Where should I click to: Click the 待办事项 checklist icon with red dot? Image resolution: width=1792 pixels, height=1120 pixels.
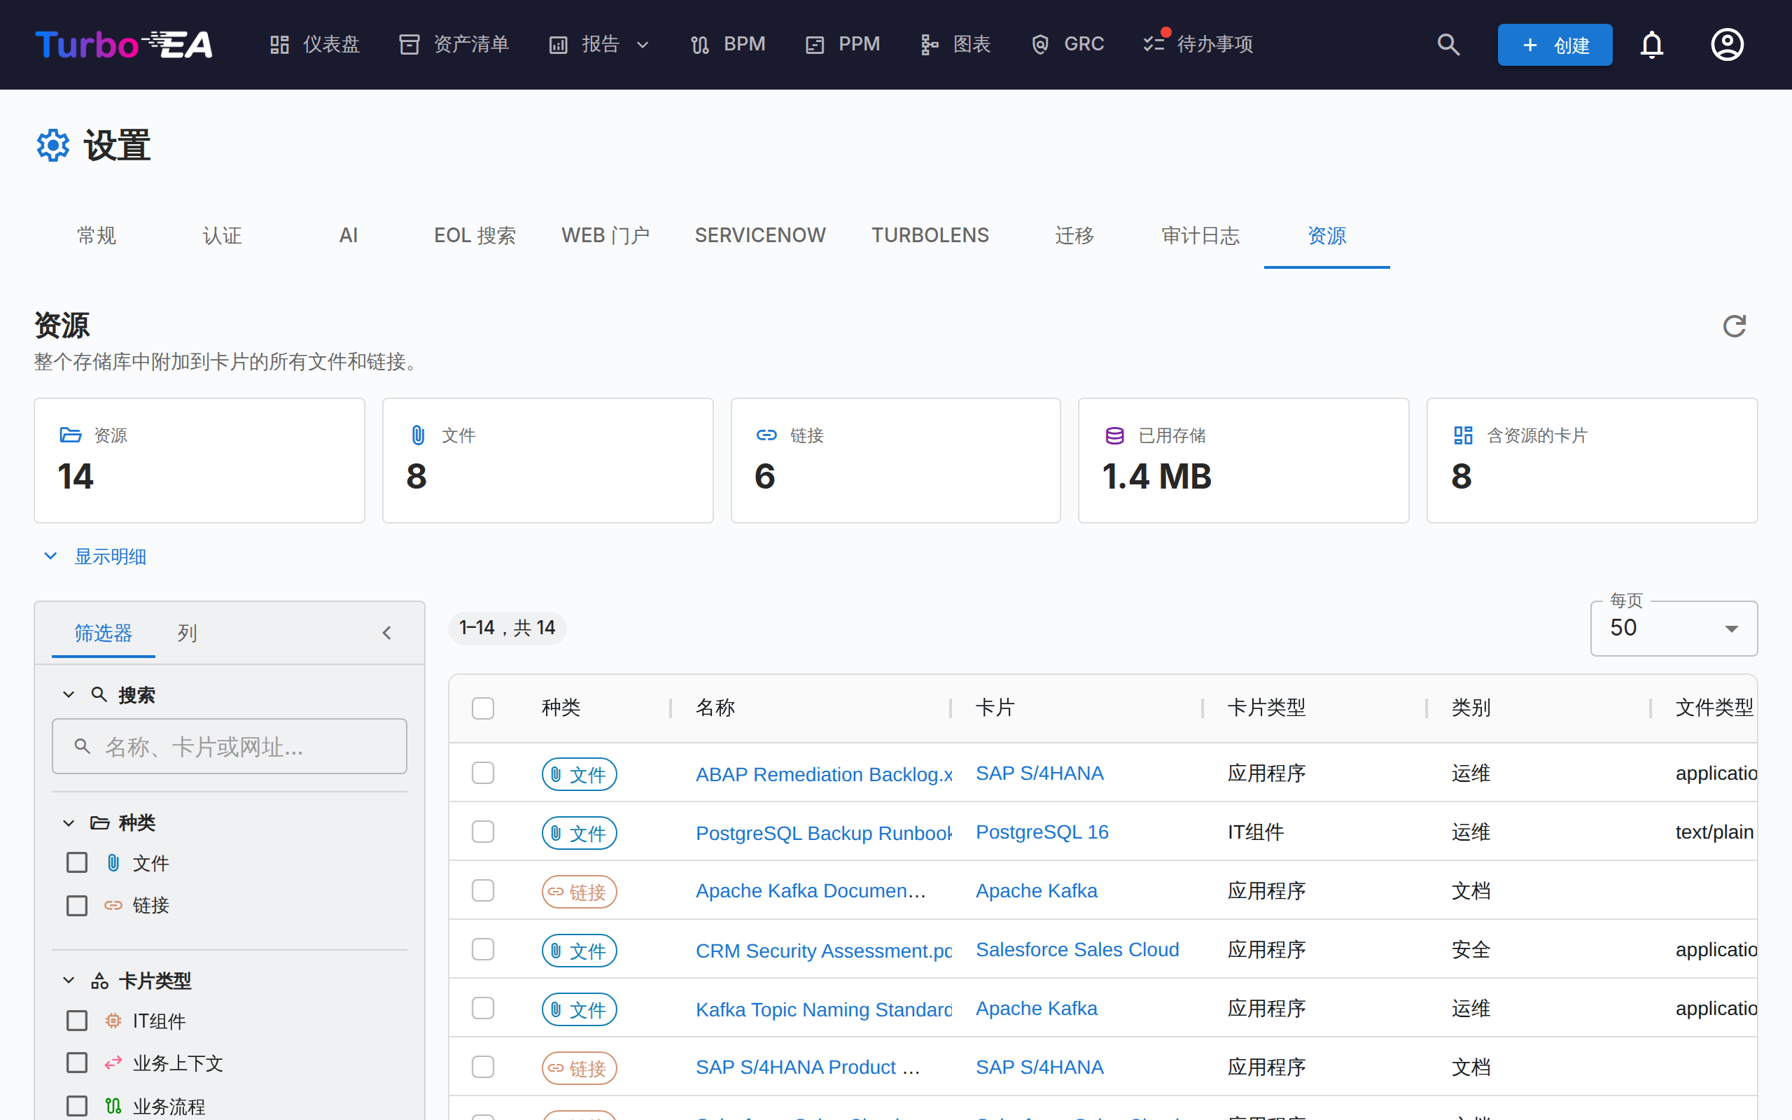coord(1154,43)
